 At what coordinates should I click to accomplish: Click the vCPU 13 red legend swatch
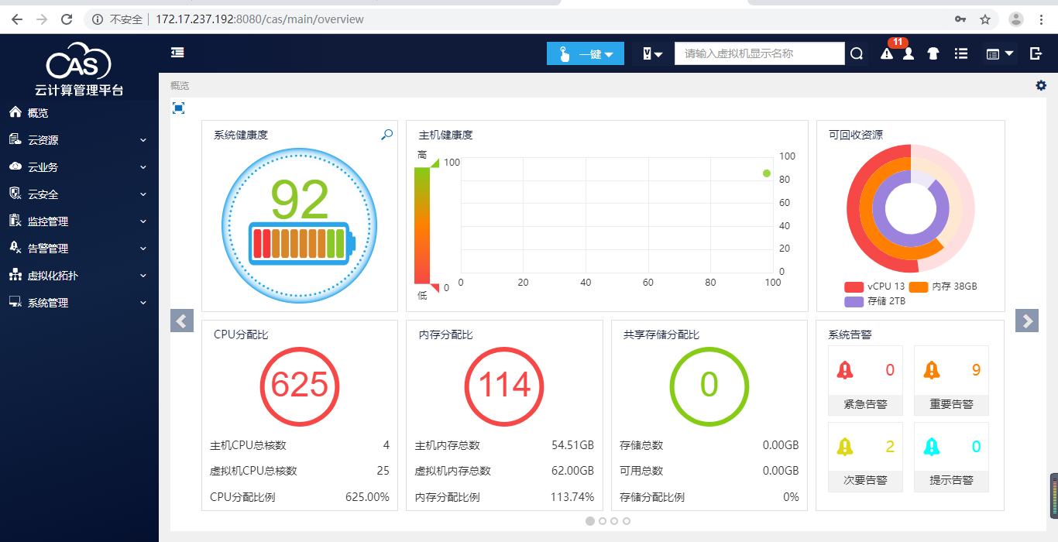pyautogui.click(x=854, y=286)
